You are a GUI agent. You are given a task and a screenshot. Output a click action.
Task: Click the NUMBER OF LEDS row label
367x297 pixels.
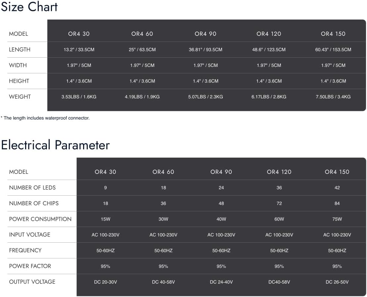click(x=32, y=188)
